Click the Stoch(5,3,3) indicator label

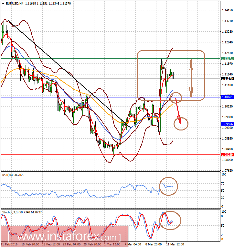coord(22,212)
